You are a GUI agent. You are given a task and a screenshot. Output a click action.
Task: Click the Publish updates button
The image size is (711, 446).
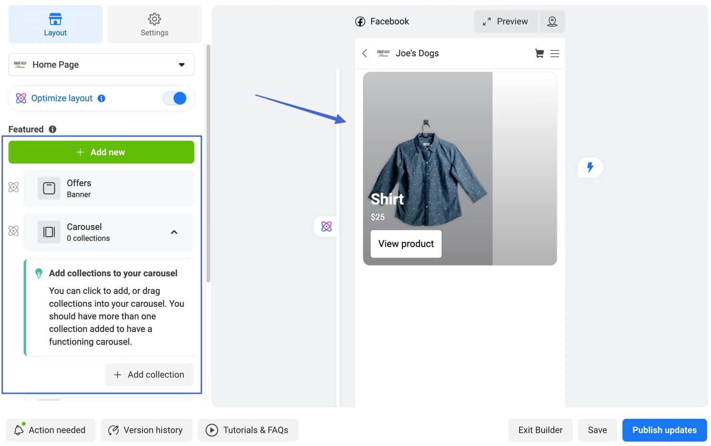tap(664, 430)
